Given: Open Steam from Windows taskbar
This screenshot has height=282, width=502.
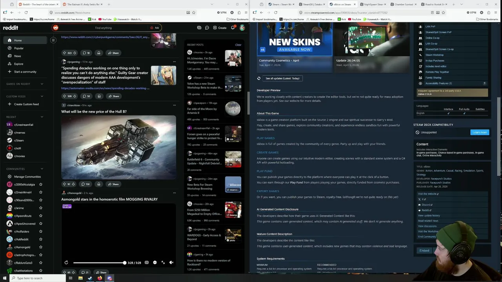Looking at the screenshot, I should pos(90,278).
